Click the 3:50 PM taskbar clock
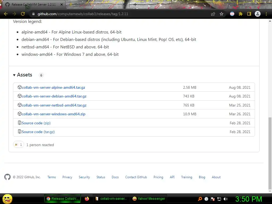272x204 pixels. coord(249,199)
